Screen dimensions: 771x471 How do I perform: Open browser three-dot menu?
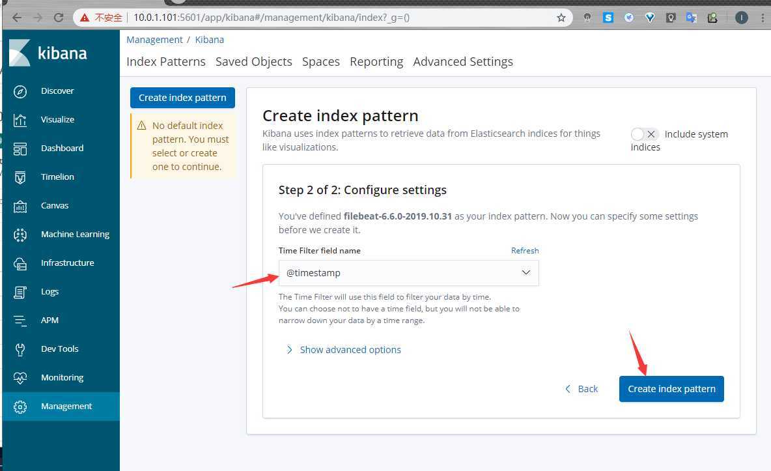click(763, 18)
